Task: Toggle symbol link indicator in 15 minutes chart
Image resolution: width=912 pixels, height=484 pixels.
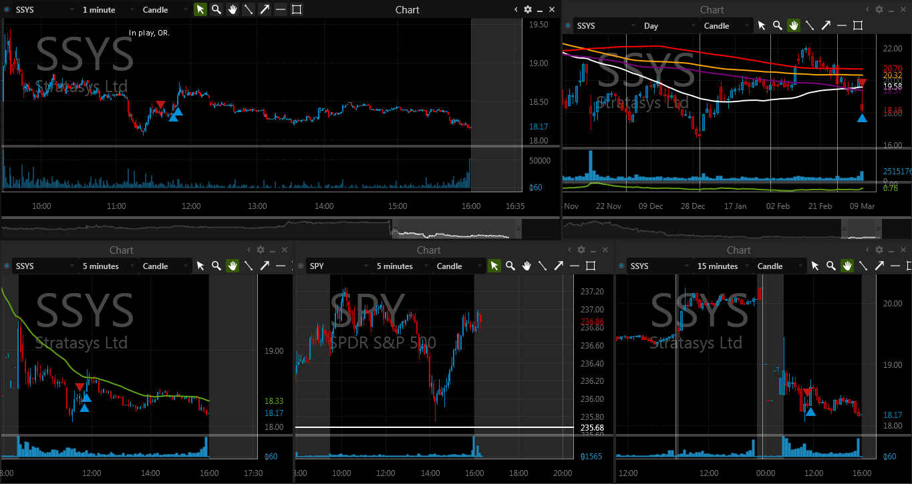Action: [x=621, y=266]
